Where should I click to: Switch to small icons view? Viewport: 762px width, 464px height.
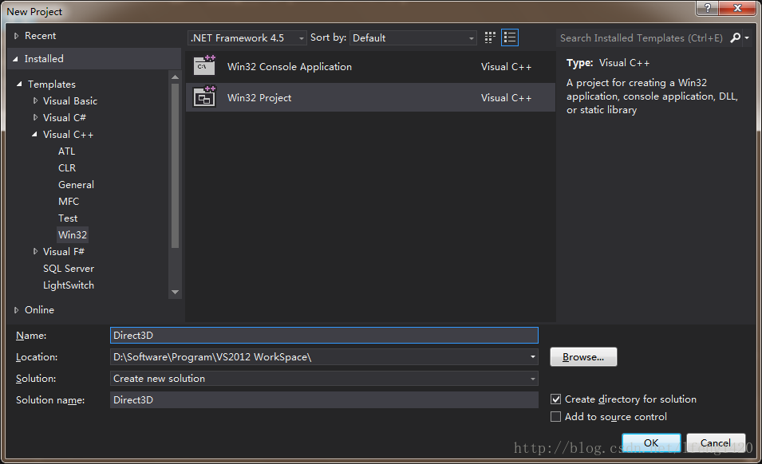490,37
